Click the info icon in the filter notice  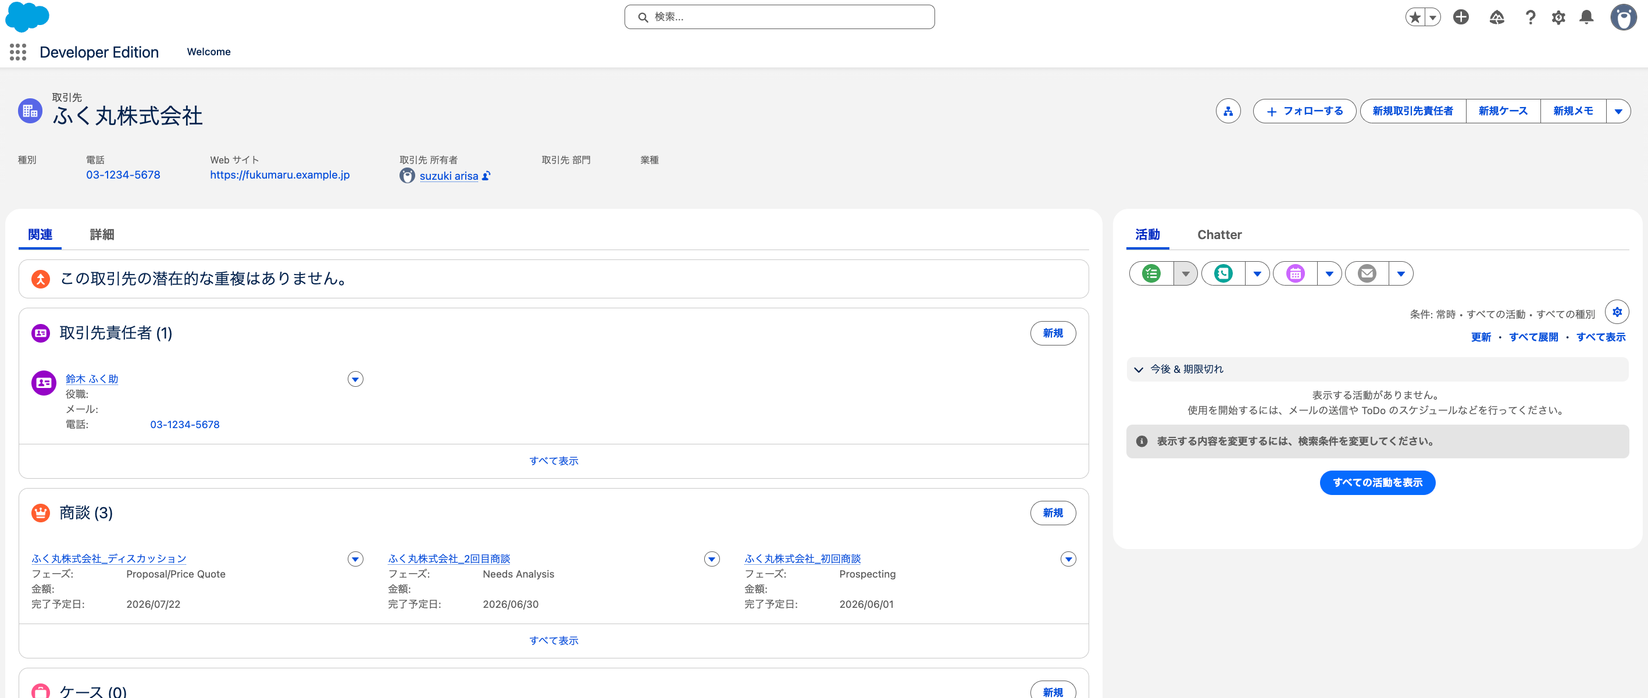1142,441
